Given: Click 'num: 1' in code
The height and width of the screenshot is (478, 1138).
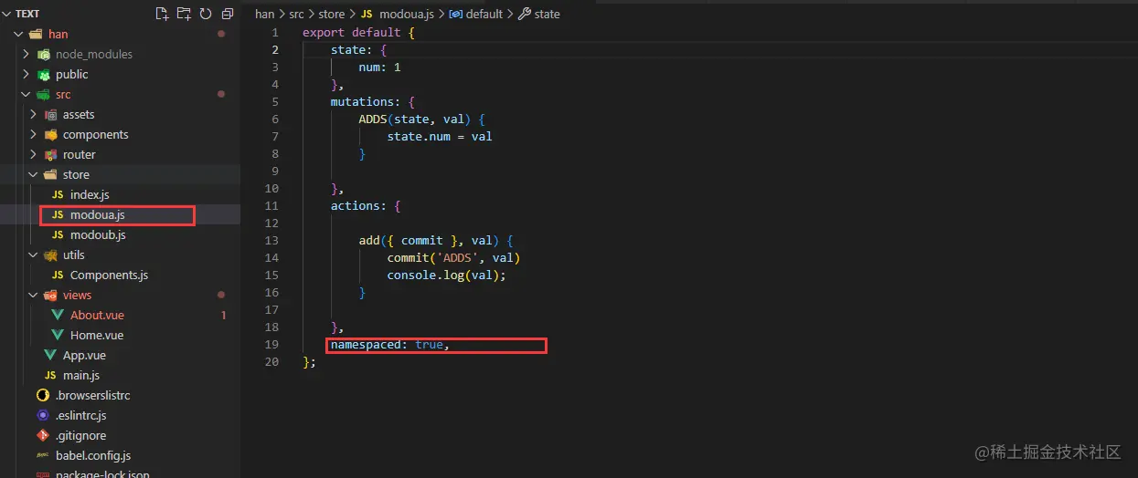Looking at the screenshot, I should click(x=379, y=67).
